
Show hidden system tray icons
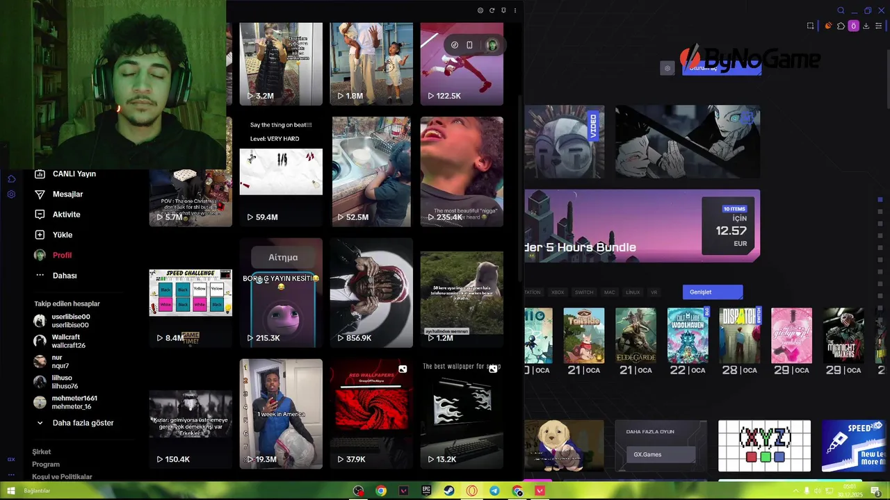point(795,492)
